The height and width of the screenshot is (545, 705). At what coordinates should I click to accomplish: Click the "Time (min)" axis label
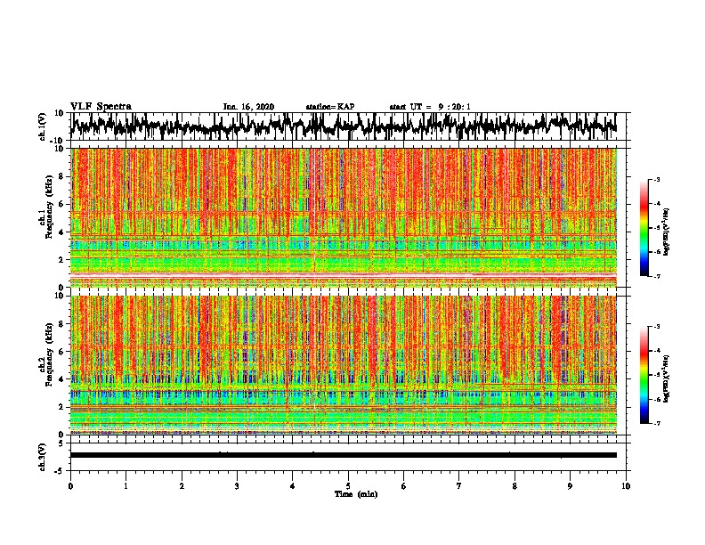coord(356,494)
